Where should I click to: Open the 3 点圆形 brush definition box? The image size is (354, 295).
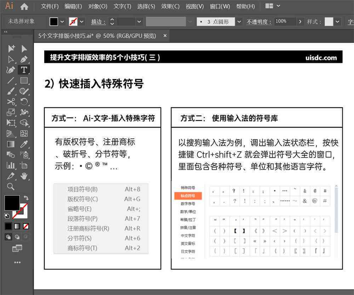216,22
